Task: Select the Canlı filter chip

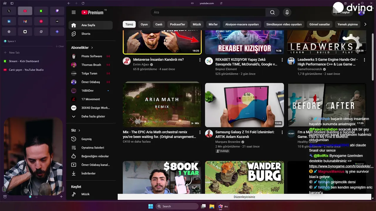Action: coord(159,24)
